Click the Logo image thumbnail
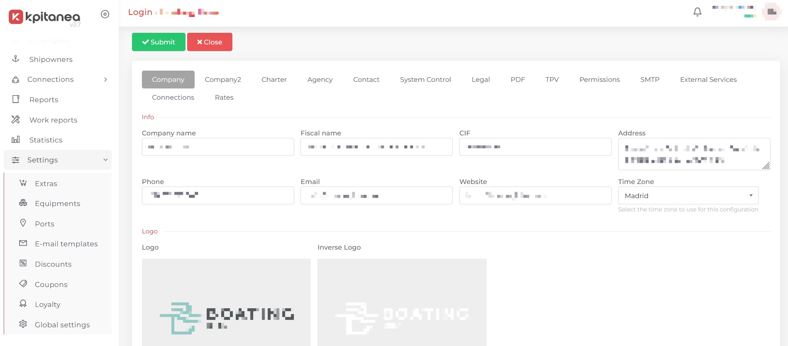This screenshot has width=788, height=346. [x=226, y=302]
